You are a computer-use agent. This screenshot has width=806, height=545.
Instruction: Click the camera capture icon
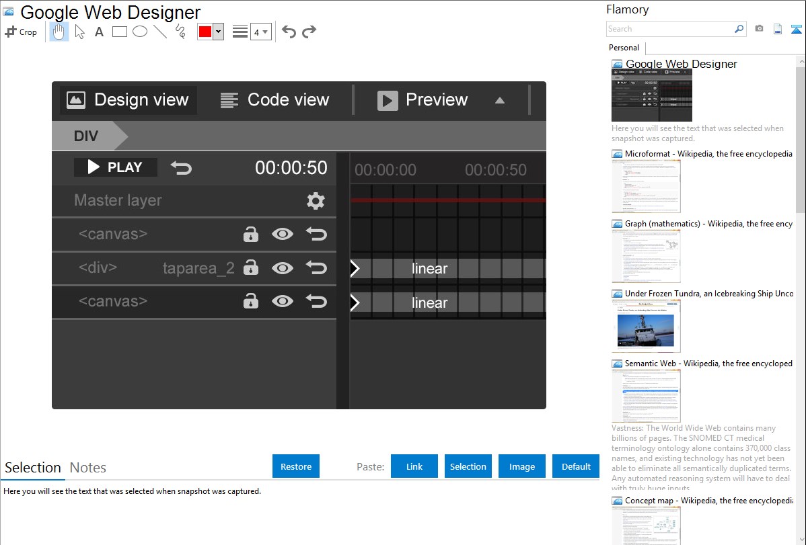759,29
